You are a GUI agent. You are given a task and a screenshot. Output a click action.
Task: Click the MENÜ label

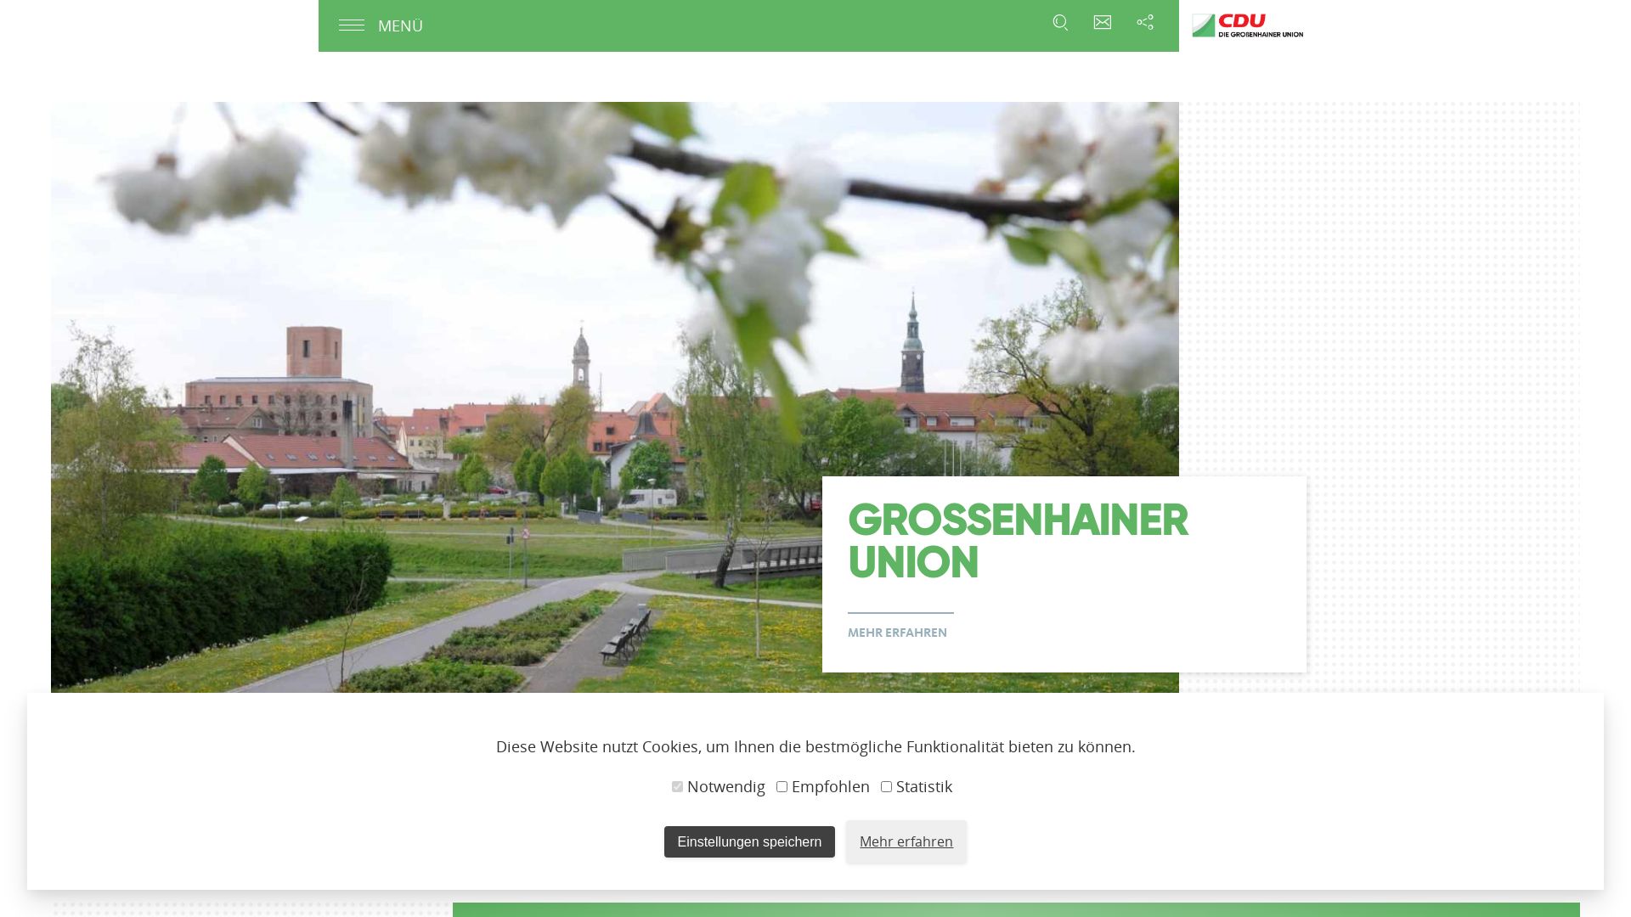[x=400, y=26]
